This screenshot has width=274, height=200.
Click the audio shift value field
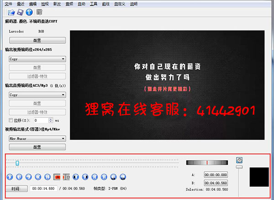point(41,121)
